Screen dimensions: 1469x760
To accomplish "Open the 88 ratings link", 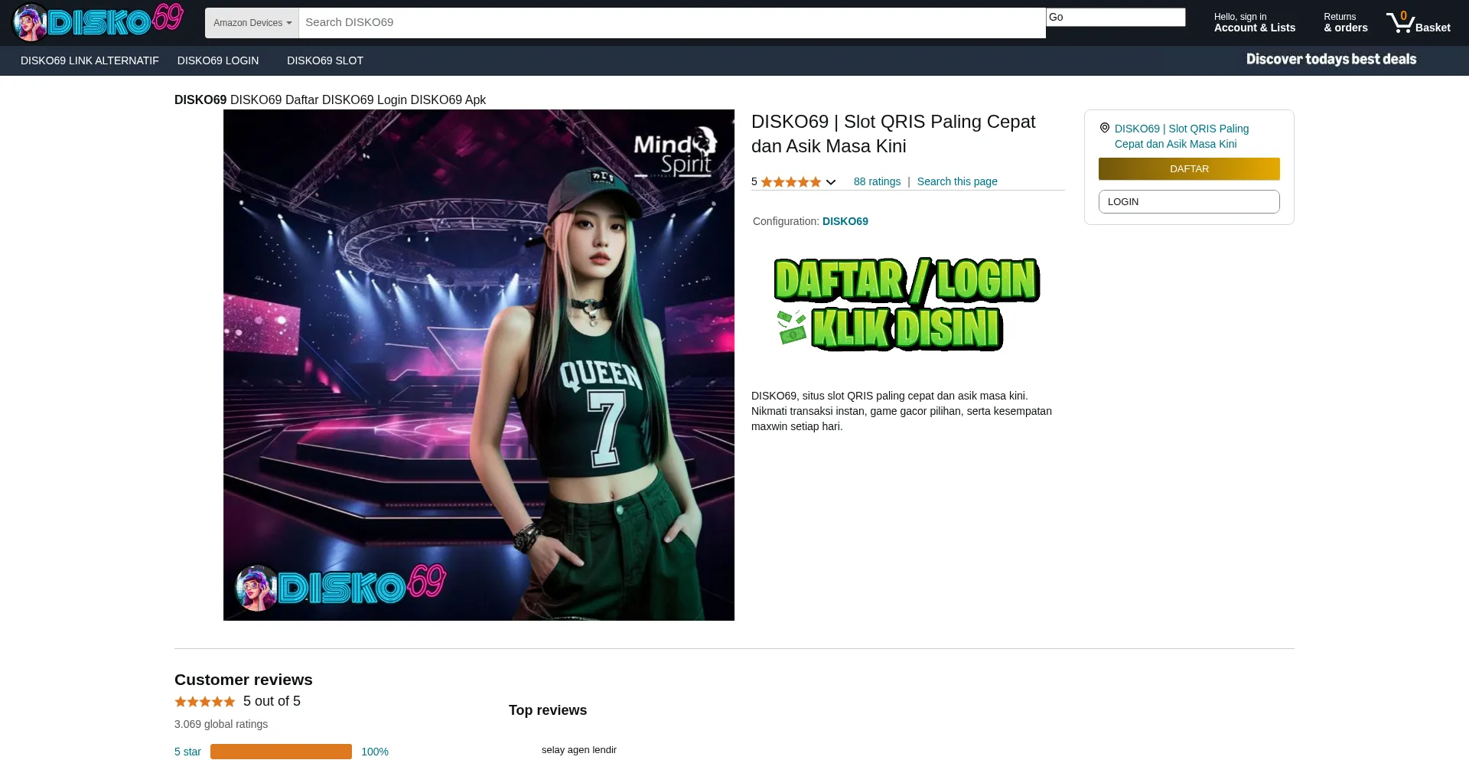I will (x=877, y=181).
